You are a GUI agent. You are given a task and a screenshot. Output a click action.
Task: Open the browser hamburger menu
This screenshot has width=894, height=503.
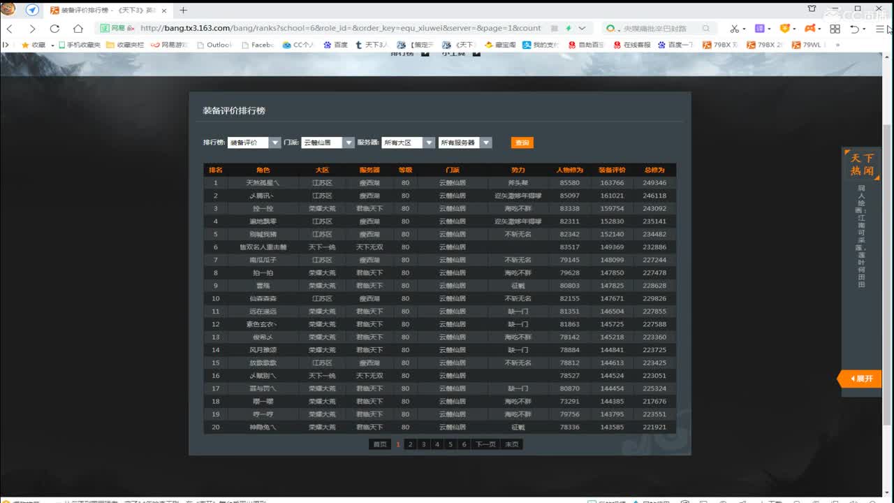(x=880, y=29)
